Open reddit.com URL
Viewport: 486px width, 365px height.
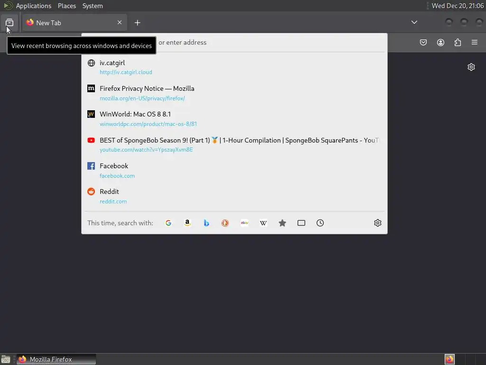tap(113, 202)
